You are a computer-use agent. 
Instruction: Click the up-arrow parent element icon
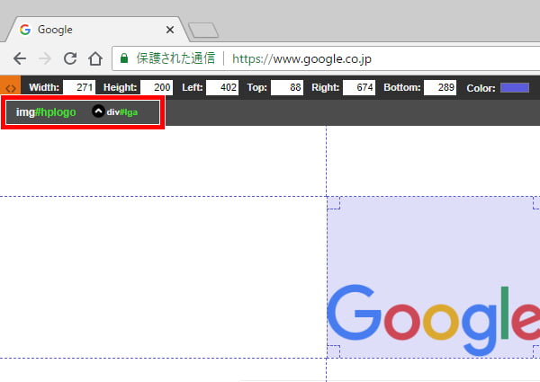[98, 111]
